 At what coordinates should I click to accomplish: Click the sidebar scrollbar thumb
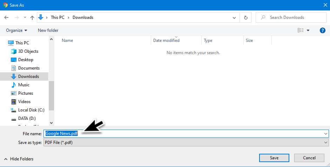click(51, 96)
